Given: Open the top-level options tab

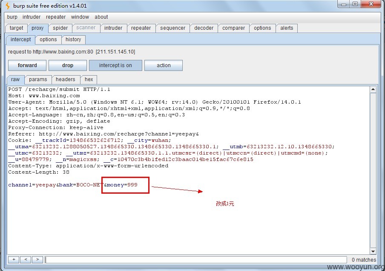Looking at the screenshot, I should [x=262, y=28].
